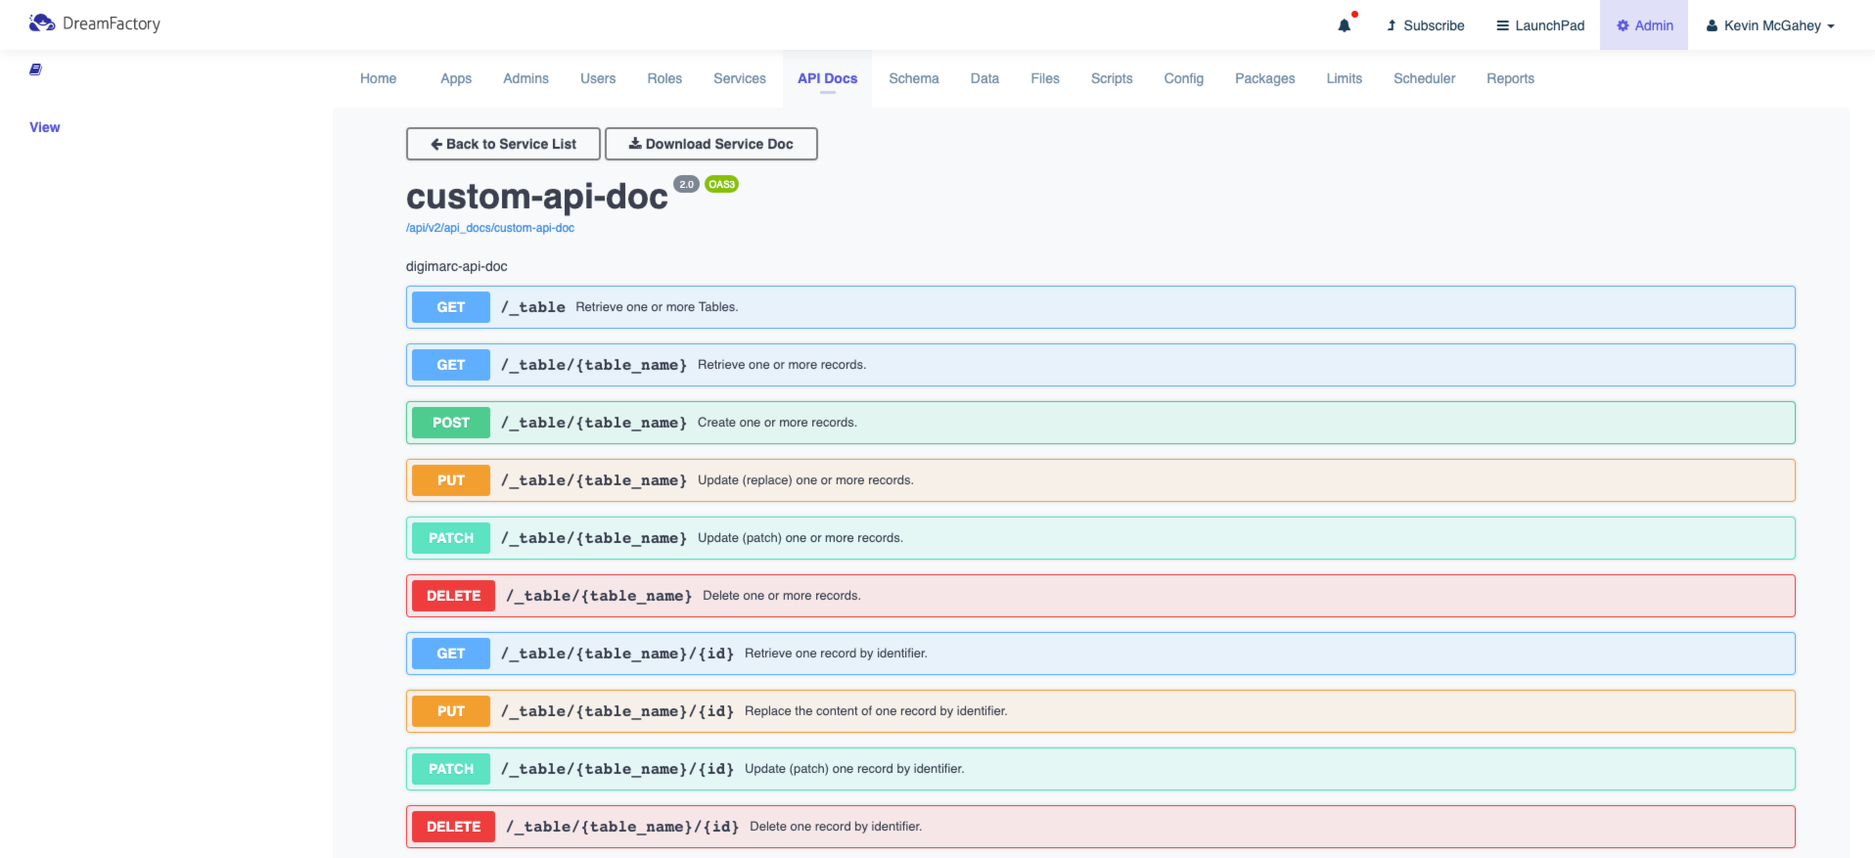Image resolution: width=1875 pixels, height=858 pixels.
Task: Click Back to Service List button
Action: tap(503, 144)
